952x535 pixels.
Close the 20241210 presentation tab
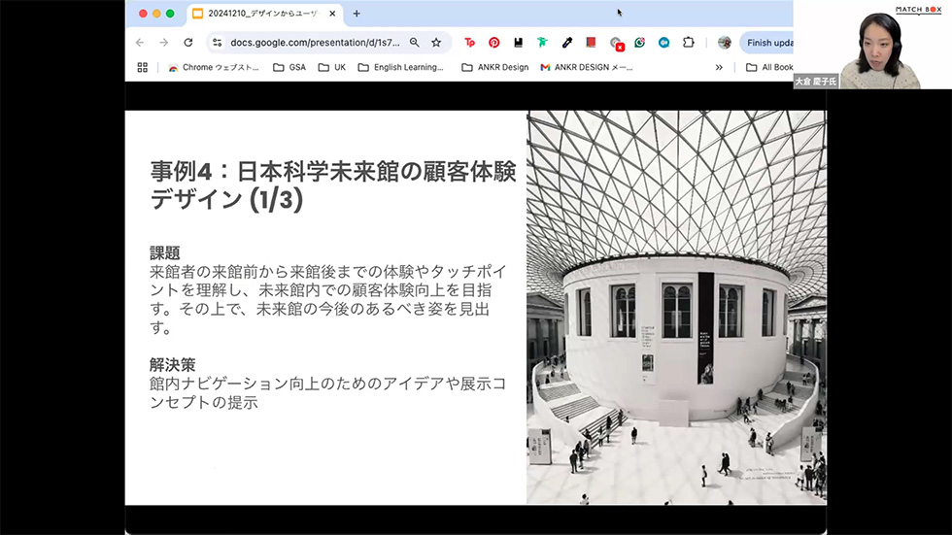coord(332,14)
